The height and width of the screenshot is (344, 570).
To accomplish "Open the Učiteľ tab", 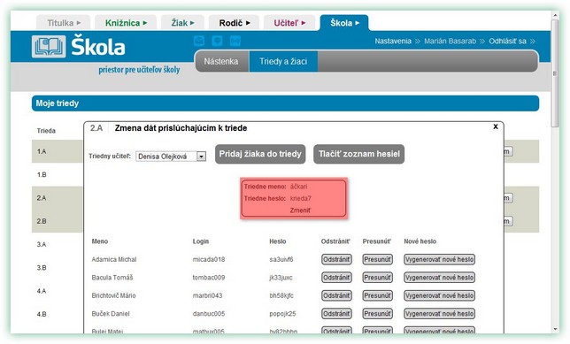I will 289,23.
